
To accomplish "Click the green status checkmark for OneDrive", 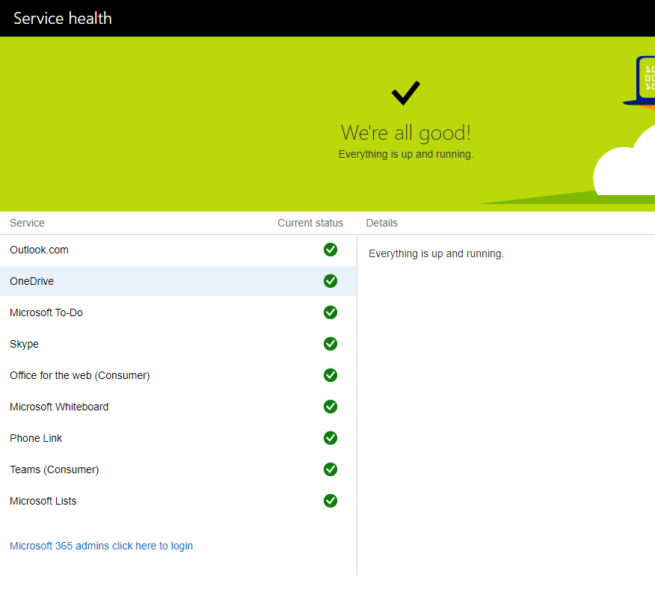I will point(330,281).
